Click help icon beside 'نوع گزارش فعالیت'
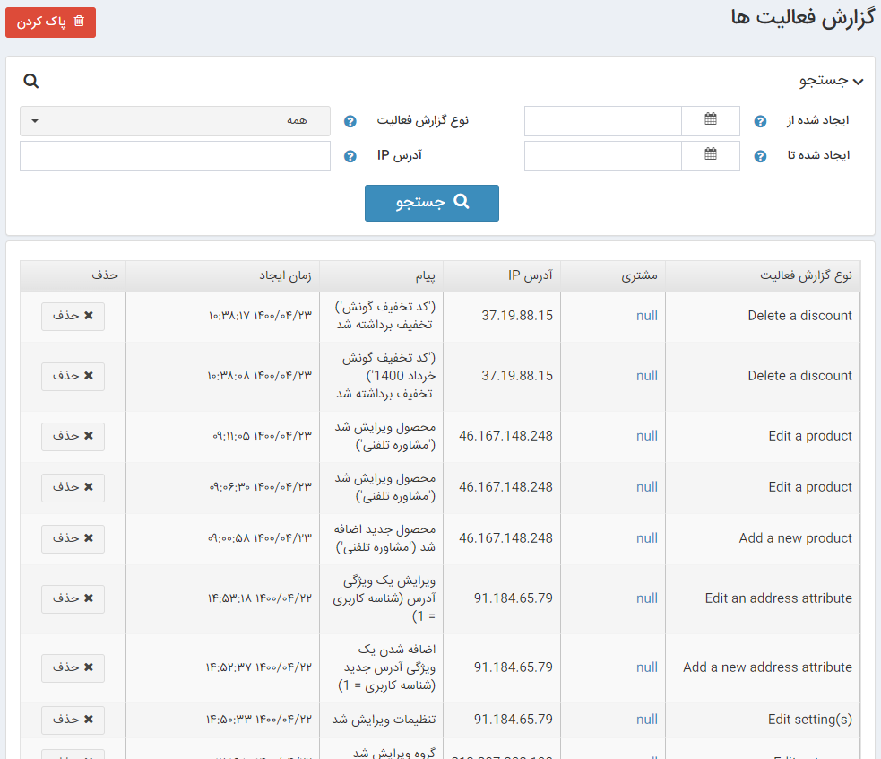Image resolution: width=881 pixels, height=759 pixels. click(x=350, y=122)
